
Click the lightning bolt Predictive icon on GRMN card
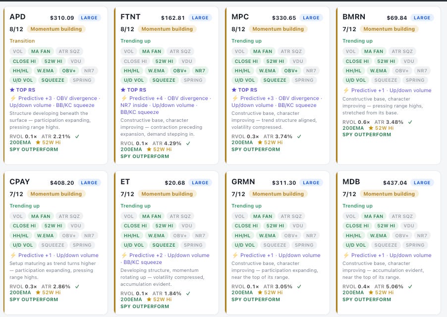point(235,255)
